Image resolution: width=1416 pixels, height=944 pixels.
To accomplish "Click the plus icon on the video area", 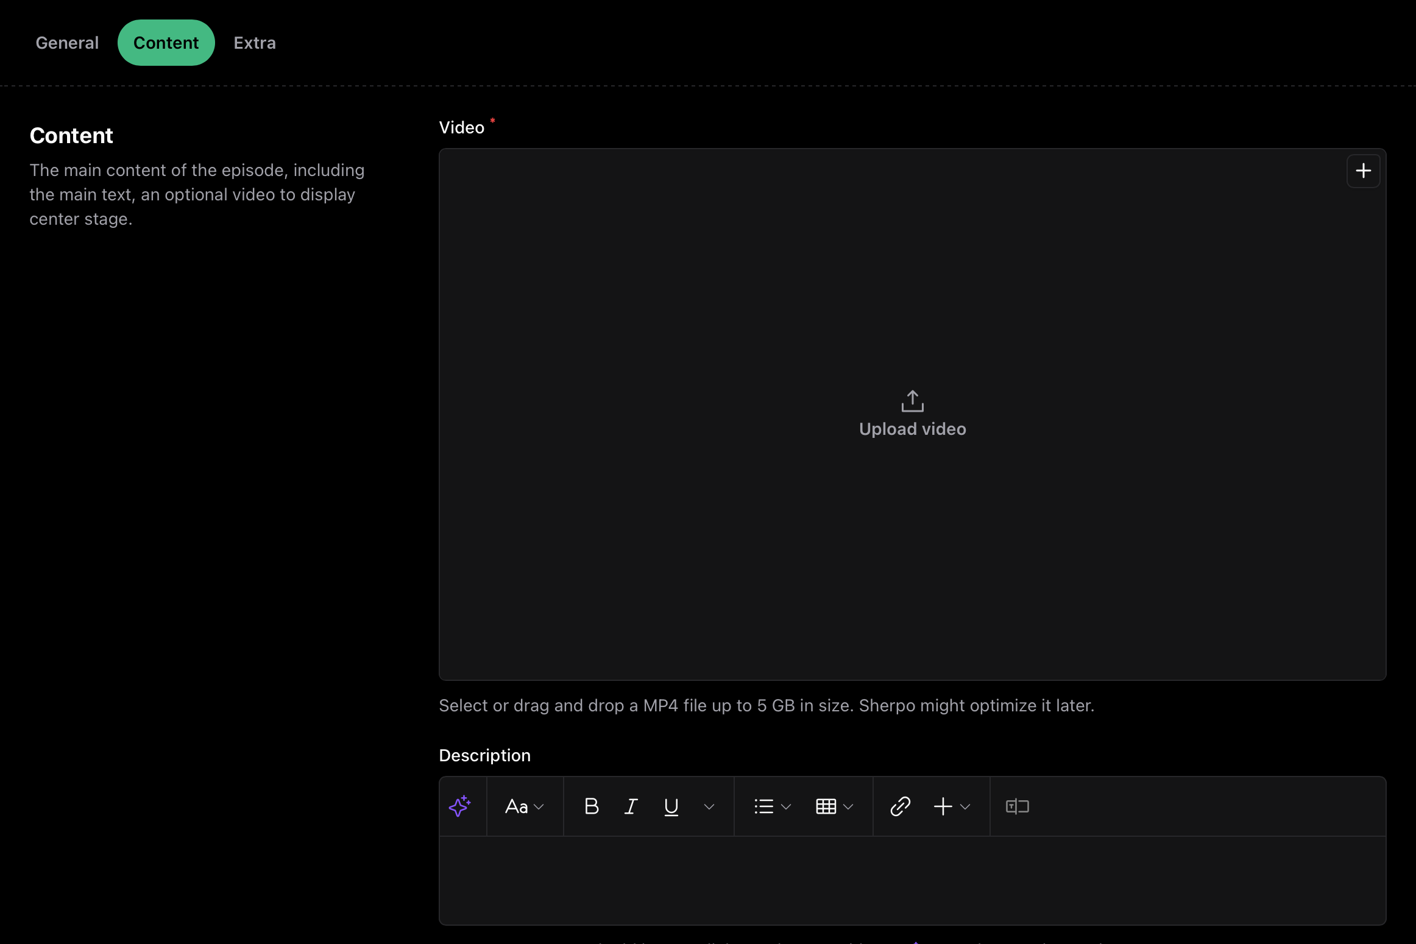I will point(1363,171).
